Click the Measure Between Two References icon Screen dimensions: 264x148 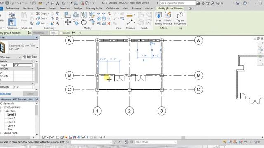(130, 22)
